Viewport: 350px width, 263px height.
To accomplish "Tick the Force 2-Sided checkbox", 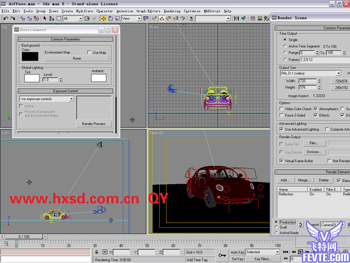I will (281, 115).
